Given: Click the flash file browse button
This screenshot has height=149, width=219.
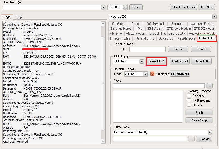Looking at the screenshot, I should point(210,86).
